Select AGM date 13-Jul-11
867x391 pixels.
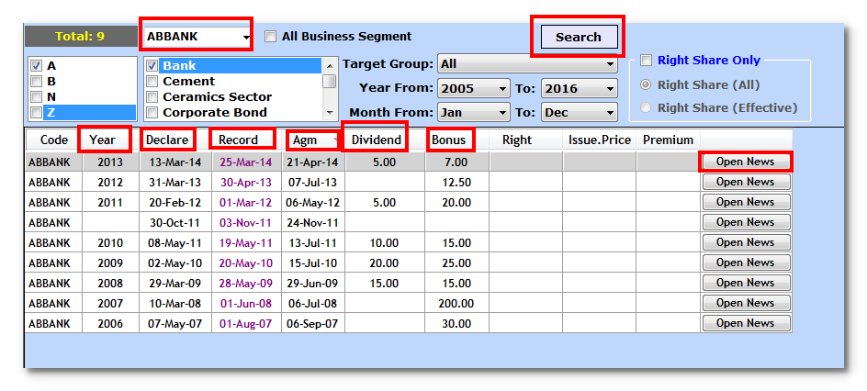[312, 243]
